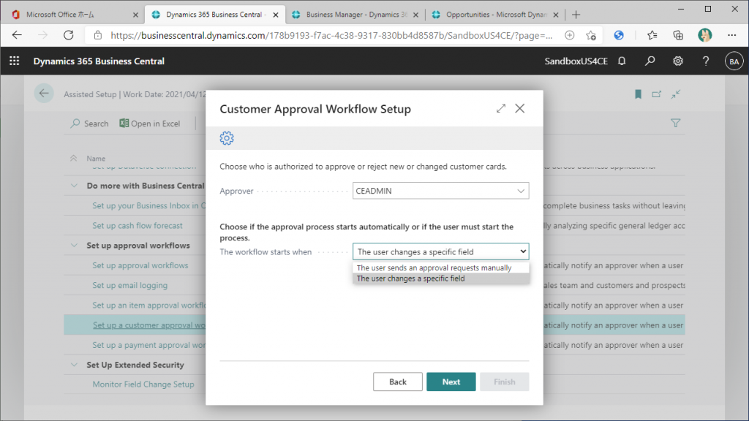Open the BA user account avatar
The height and width of the screenshot is (421, 749).
tap(734, 61)
